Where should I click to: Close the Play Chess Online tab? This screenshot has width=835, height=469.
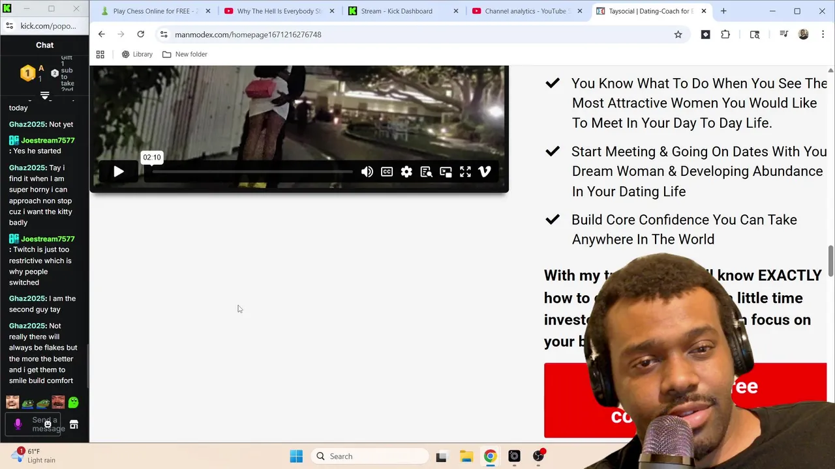209,11
